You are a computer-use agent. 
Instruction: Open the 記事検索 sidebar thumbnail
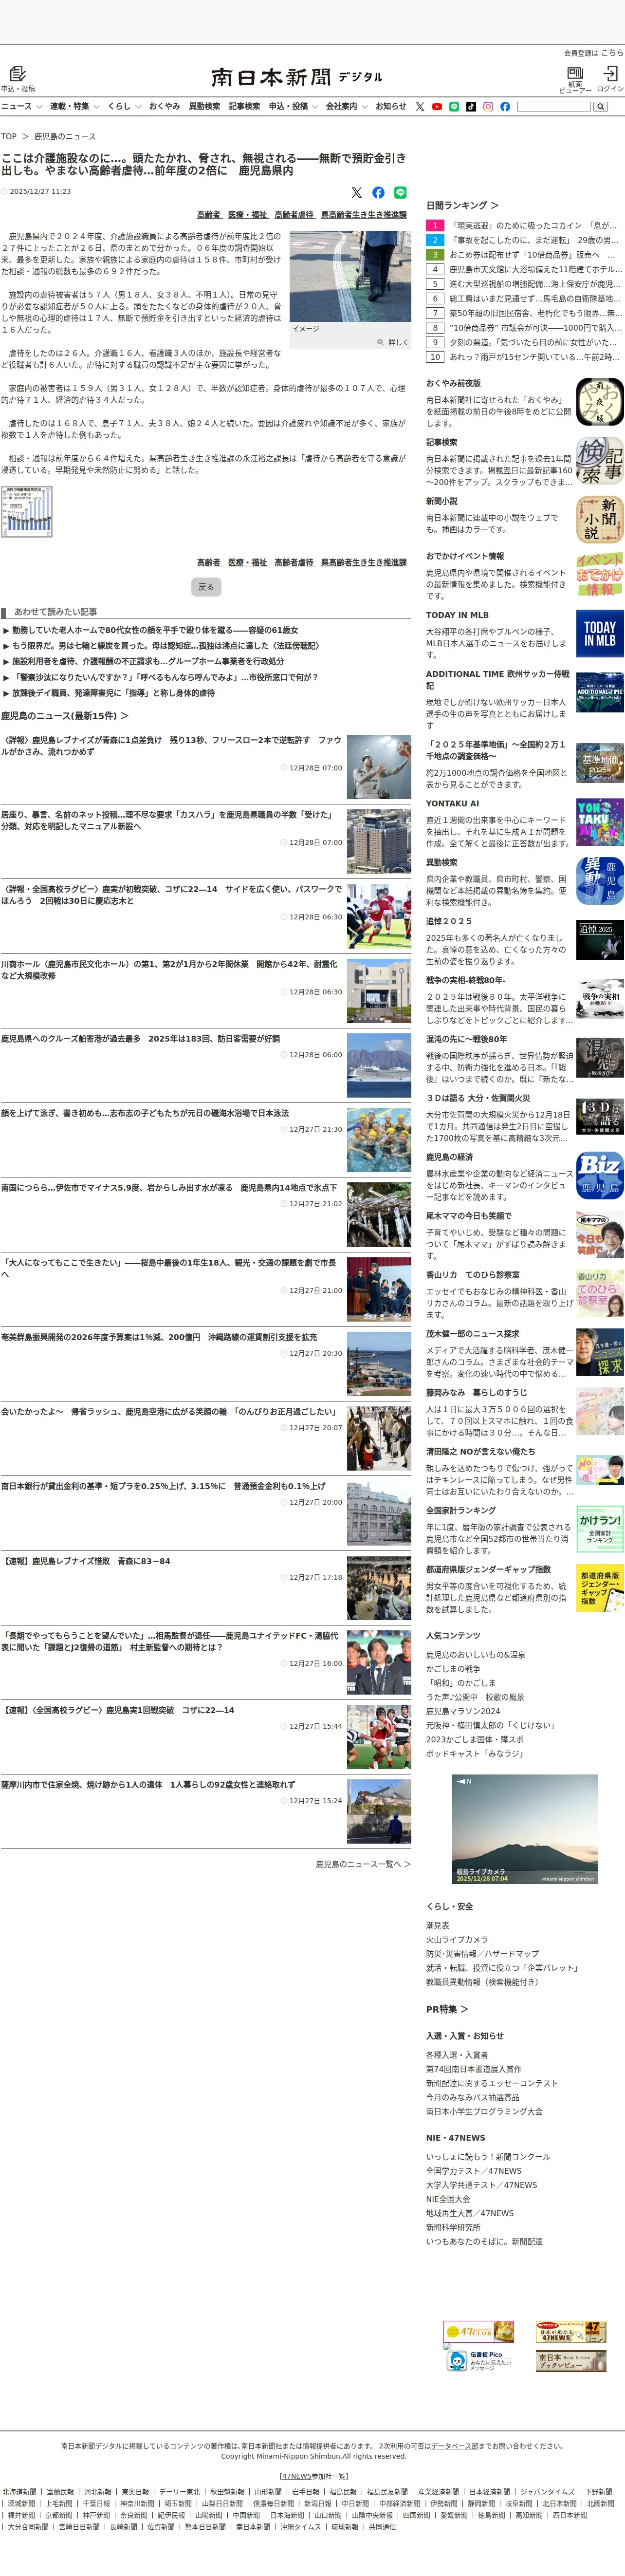600,461
